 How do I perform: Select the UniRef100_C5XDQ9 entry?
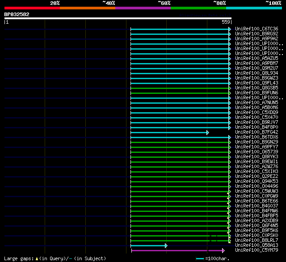click(x=257, y=113)
